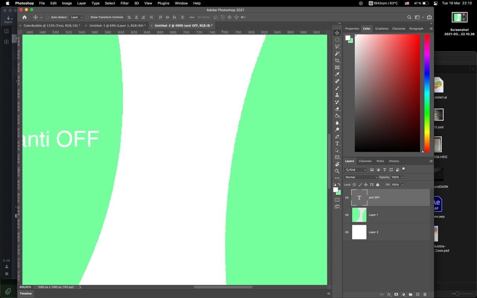This screenshot has width=477, height=298.
Task: Switch to ColorBubble document tab
Action: pyautogui.click(x=51, y=26)
